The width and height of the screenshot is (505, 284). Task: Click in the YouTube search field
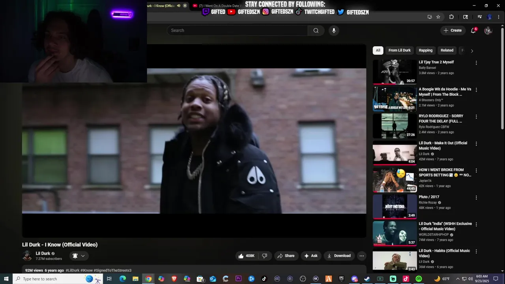coord(237,30)
